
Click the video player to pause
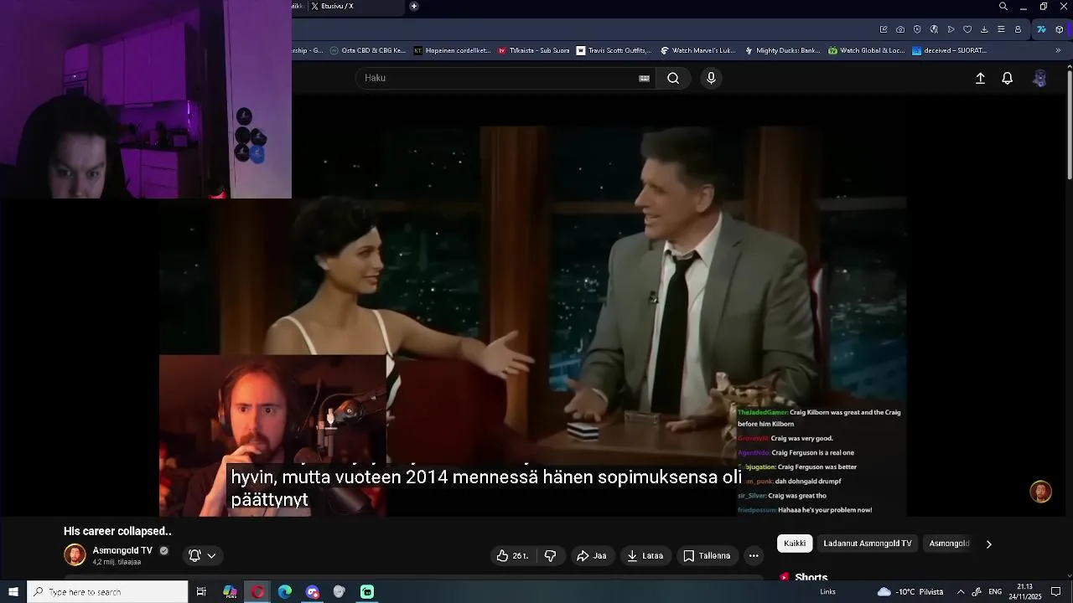532,321
